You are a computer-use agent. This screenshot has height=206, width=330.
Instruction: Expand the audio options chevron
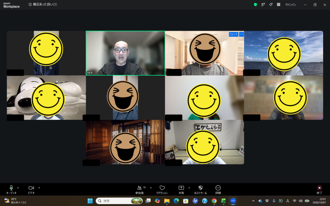[x=18, y=188]
